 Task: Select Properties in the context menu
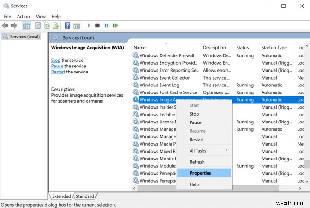pos(204,173)
